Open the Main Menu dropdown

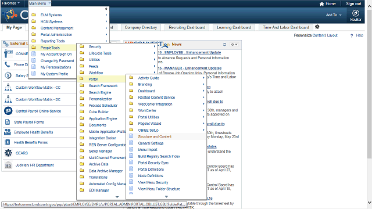pyautogui.click(x=40, y=3)
